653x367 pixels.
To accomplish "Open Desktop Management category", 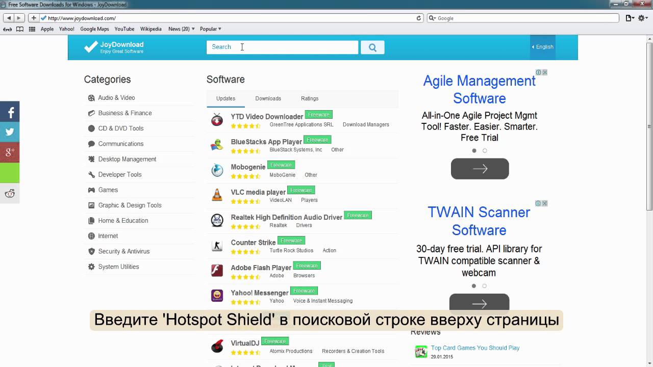I will tap(127, 159).
